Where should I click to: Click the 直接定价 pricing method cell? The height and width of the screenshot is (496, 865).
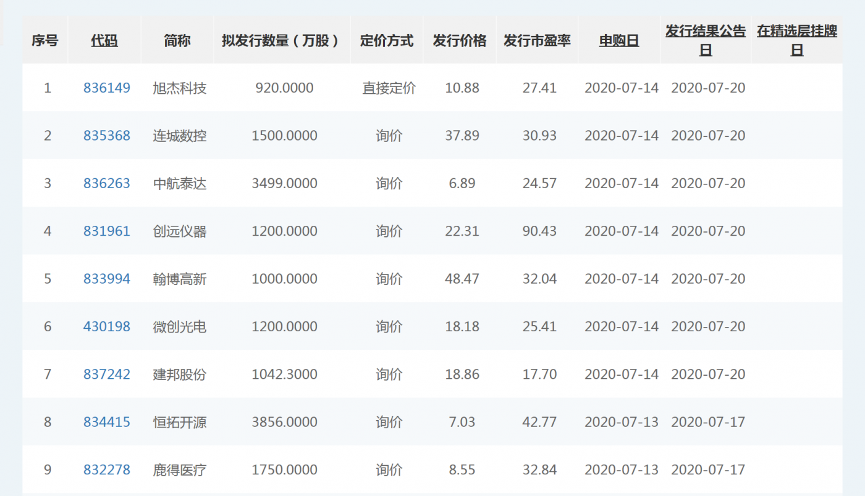click(x=389, y=88)
